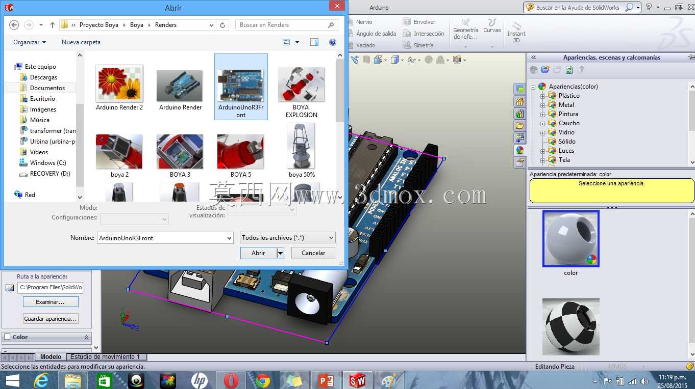Open view options dropdown in Abrir dialog
The height and width of the screenshot is (389, 695).
coord(297,42)
